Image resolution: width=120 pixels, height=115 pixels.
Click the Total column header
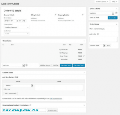pyautogui.click(x=81, y=45)
